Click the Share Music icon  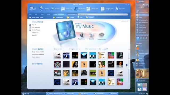(101, 35)
